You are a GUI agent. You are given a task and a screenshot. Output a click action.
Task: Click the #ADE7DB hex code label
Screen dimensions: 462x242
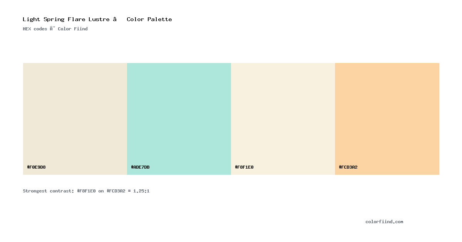point(141,167)
